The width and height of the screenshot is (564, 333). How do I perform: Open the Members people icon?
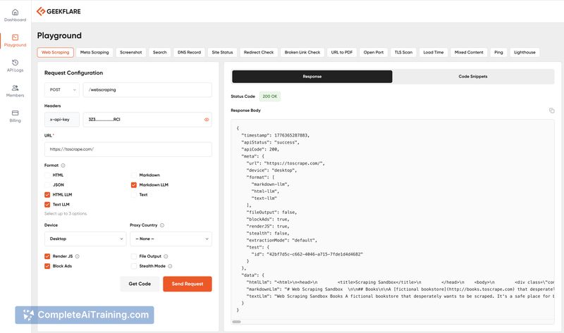tap(15, 88)
